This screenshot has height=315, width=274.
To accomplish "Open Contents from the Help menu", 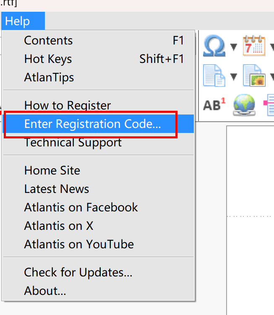I will coord(48,41).
